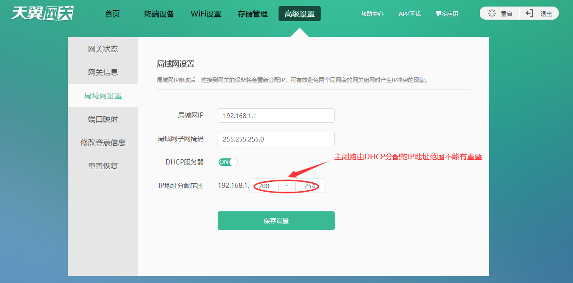The width and height of the screenshot is (573, 283).
Task: Click the 局域网IP address input field
Action: pyautogui.click(x=276, y=115)
